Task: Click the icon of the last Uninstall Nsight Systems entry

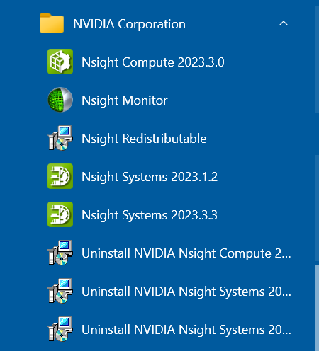Action: (60, 329)
